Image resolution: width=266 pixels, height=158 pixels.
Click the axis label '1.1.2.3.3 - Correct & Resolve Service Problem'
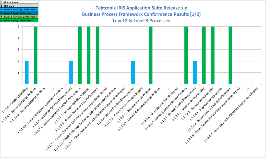pyautogui.click(x=139, y=109)
